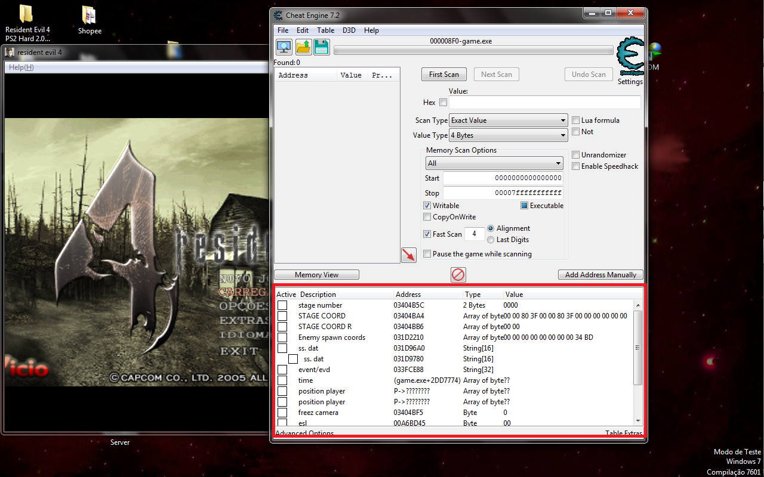The height and width of the screenshot is (477, 764).
Task: Save table with the floppy disk icon
Action: point(322,47)
